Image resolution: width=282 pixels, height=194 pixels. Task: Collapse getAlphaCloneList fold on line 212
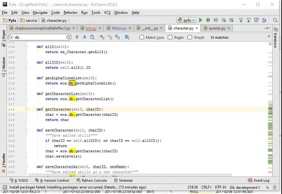click(x=26, y=78)
